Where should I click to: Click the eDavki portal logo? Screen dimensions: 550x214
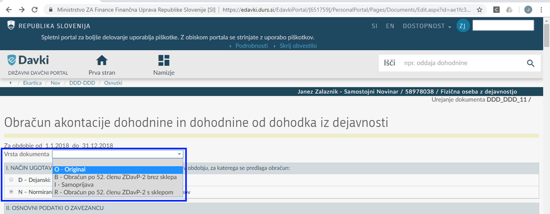coord(28,60)
